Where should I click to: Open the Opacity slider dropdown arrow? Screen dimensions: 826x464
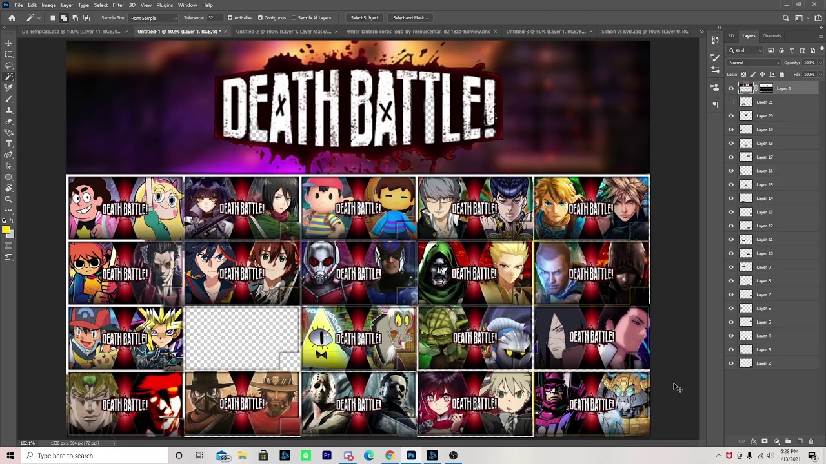(820, 63)
